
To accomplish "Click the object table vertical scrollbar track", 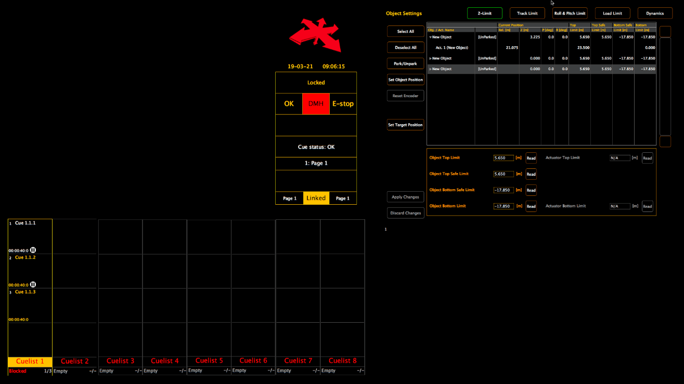I will 665,86.
